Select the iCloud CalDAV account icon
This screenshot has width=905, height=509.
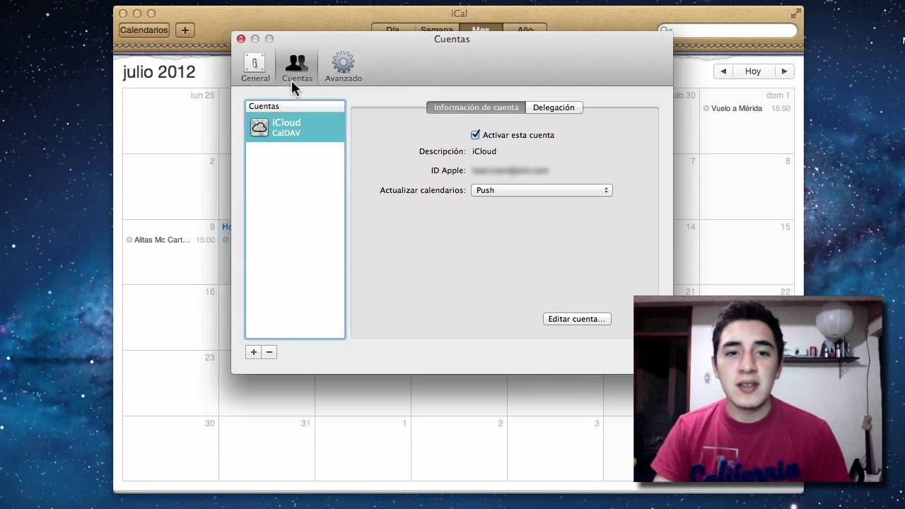(259, 127)
